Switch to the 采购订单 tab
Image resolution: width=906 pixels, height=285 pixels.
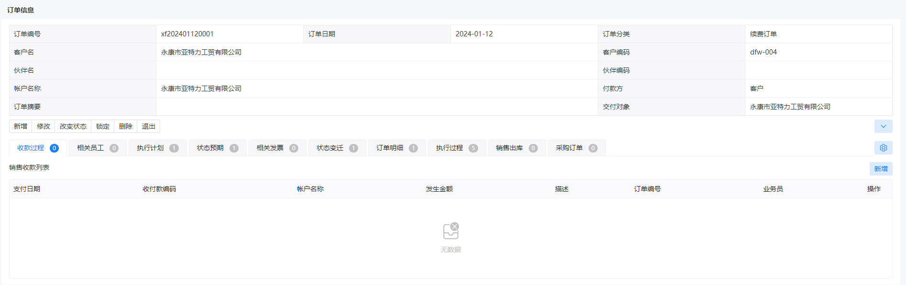[x=577, y=148]
